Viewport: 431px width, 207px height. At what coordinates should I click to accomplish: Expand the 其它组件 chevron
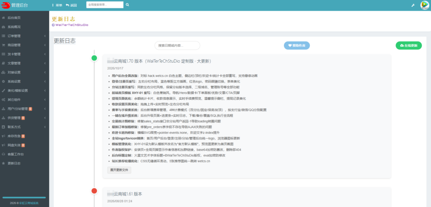coord(45,100)
